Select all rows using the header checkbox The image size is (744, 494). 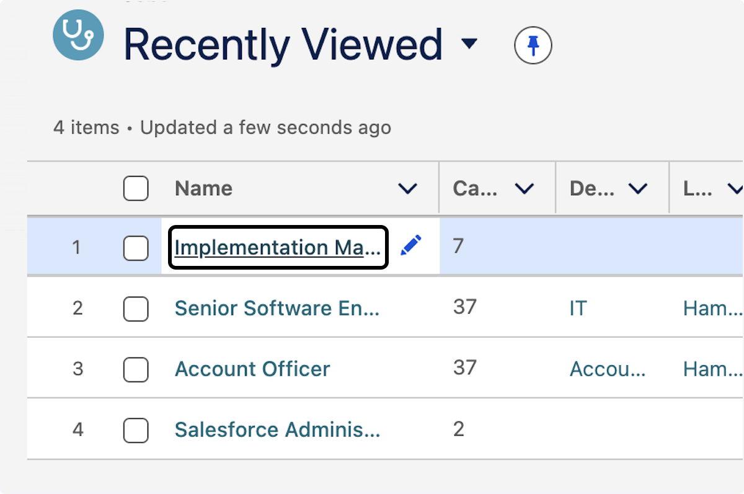click(136, 188)
